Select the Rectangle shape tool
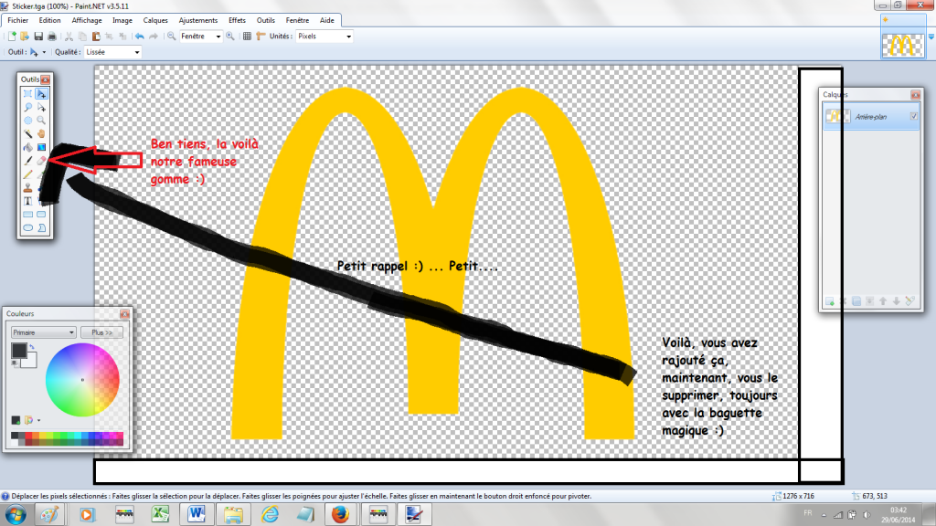Viewport: 936px width, 526px height. click(x=27, y=214)
